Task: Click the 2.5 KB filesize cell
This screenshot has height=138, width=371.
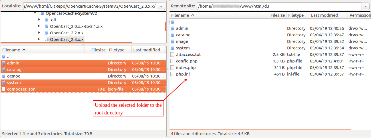Action: pos(279,54)
